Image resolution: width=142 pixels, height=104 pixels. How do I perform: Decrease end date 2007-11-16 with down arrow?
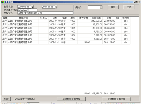click(x=56, y=7)
